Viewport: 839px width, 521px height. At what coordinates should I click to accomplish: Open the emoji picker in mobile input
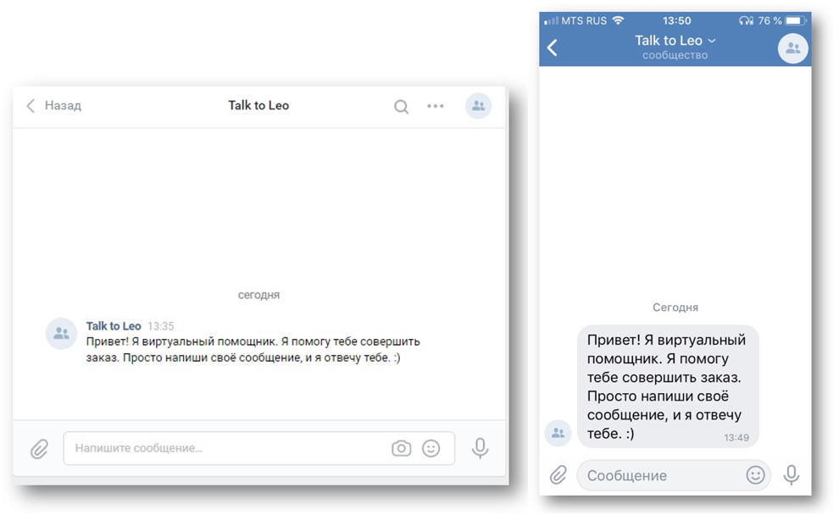pos(755,475)
